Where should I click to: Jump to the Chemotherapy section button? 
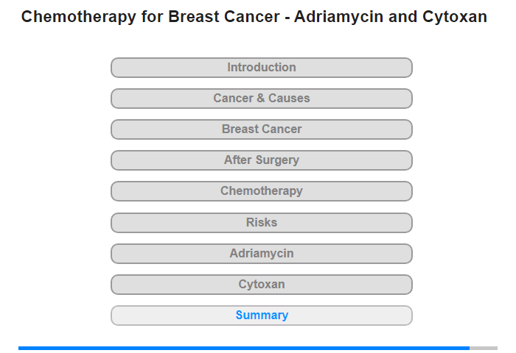pos(262,191)
